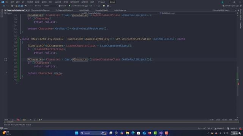Open the Window menu
This screenshot has height=136, width=243.
(85, 2)
